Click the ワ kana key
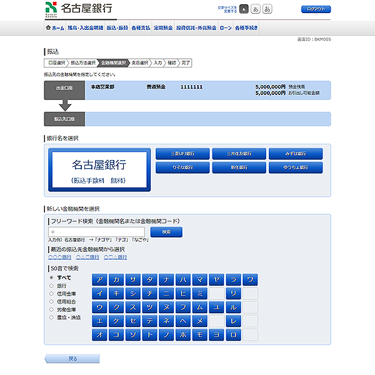The image size is (375, 375). (x=250, y=279)
